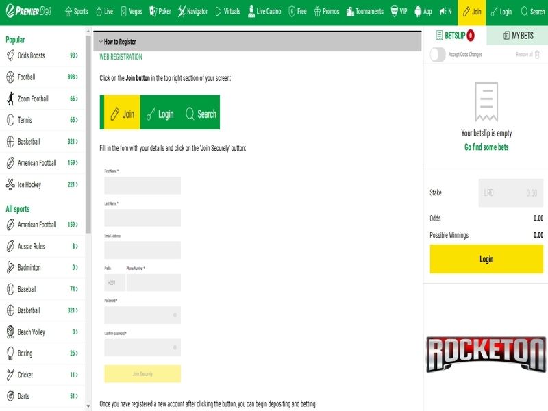Click the Phone Number field in example form
Image resolution: width=548 pixels, height=411 pixels.
tap(153, 283)
